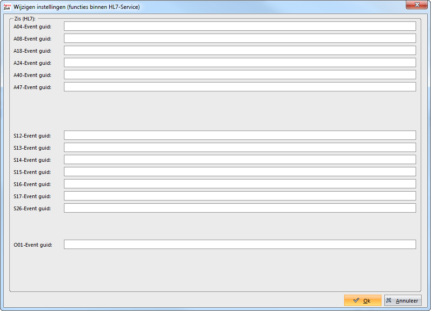Screen dimensions: 431x311
Task: Cancel changes with the Annuleer button
Action: [403, 300]
